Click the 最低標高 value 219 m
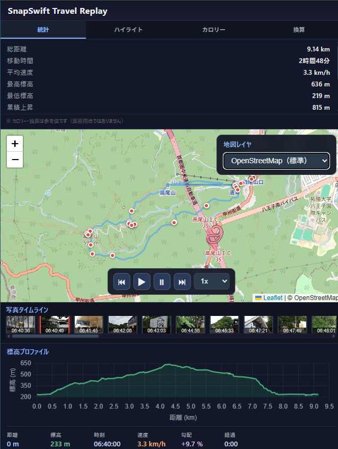This screenshot has width=338, height=449. click(321, 95)
